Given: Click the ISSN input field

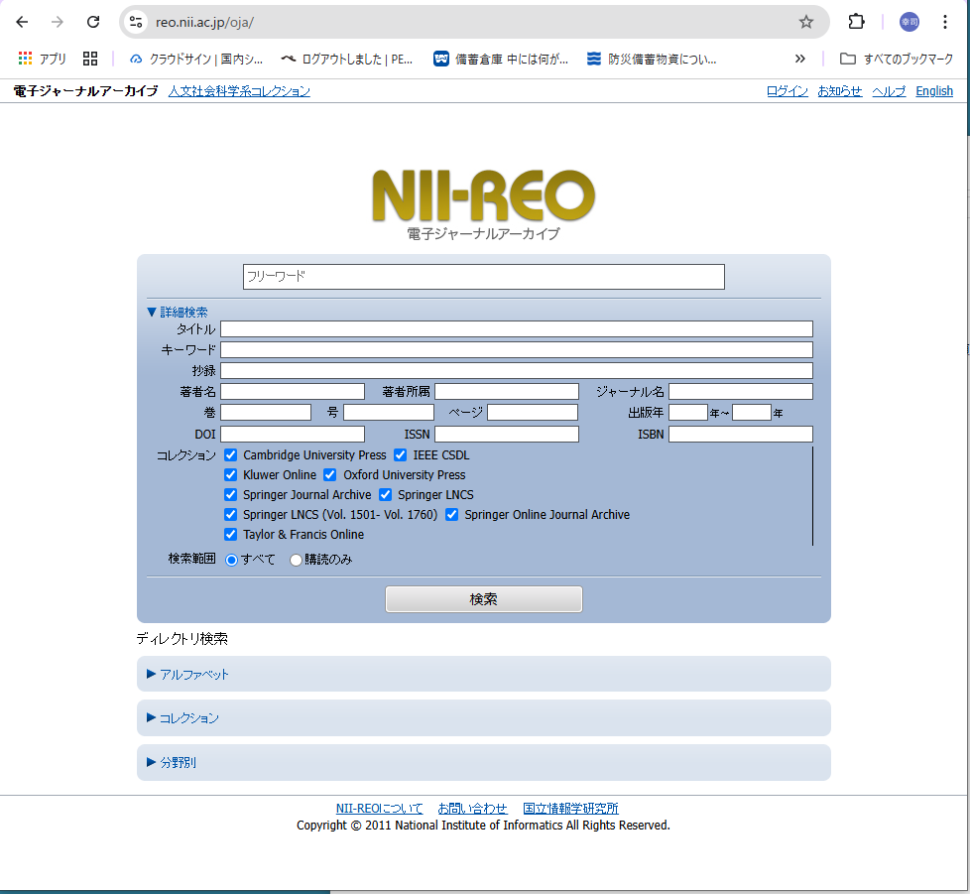Looking at the screenshot, I should pos(507,435).
